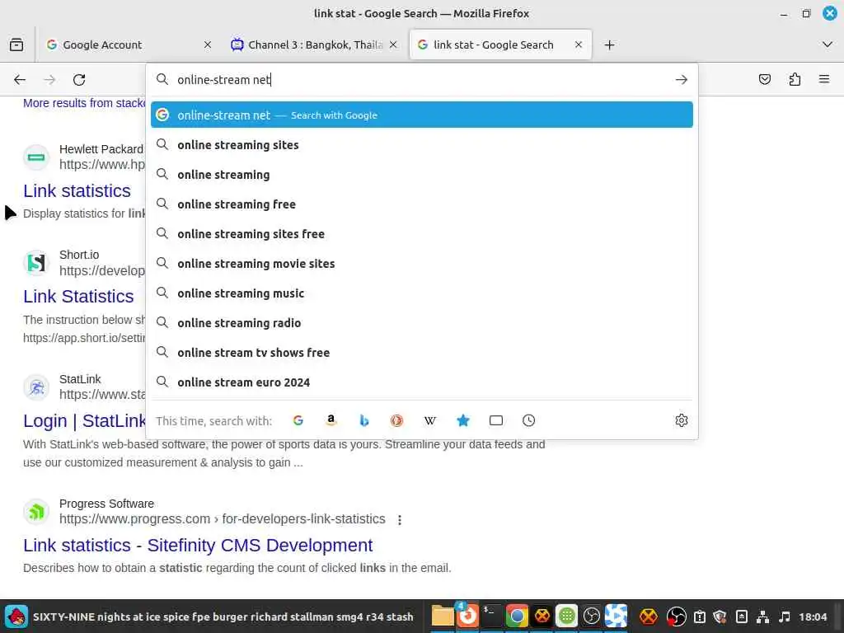Launch Google Chrome from the taskbar
844x633 pixels.
pos(517,617)
